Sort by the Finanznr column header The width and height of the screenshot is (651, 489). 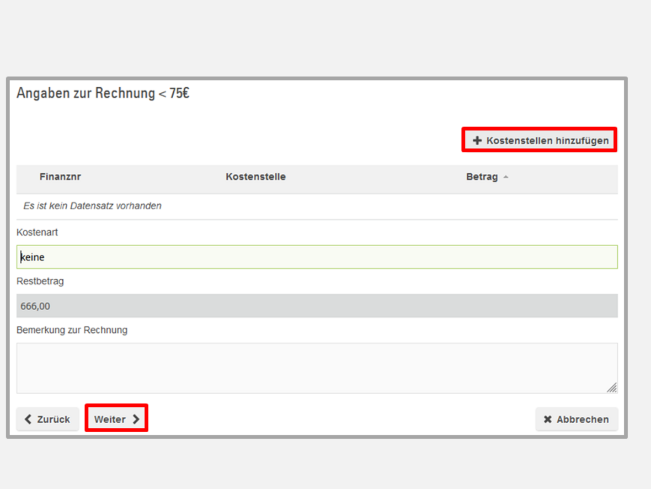(x=60, y=177)
